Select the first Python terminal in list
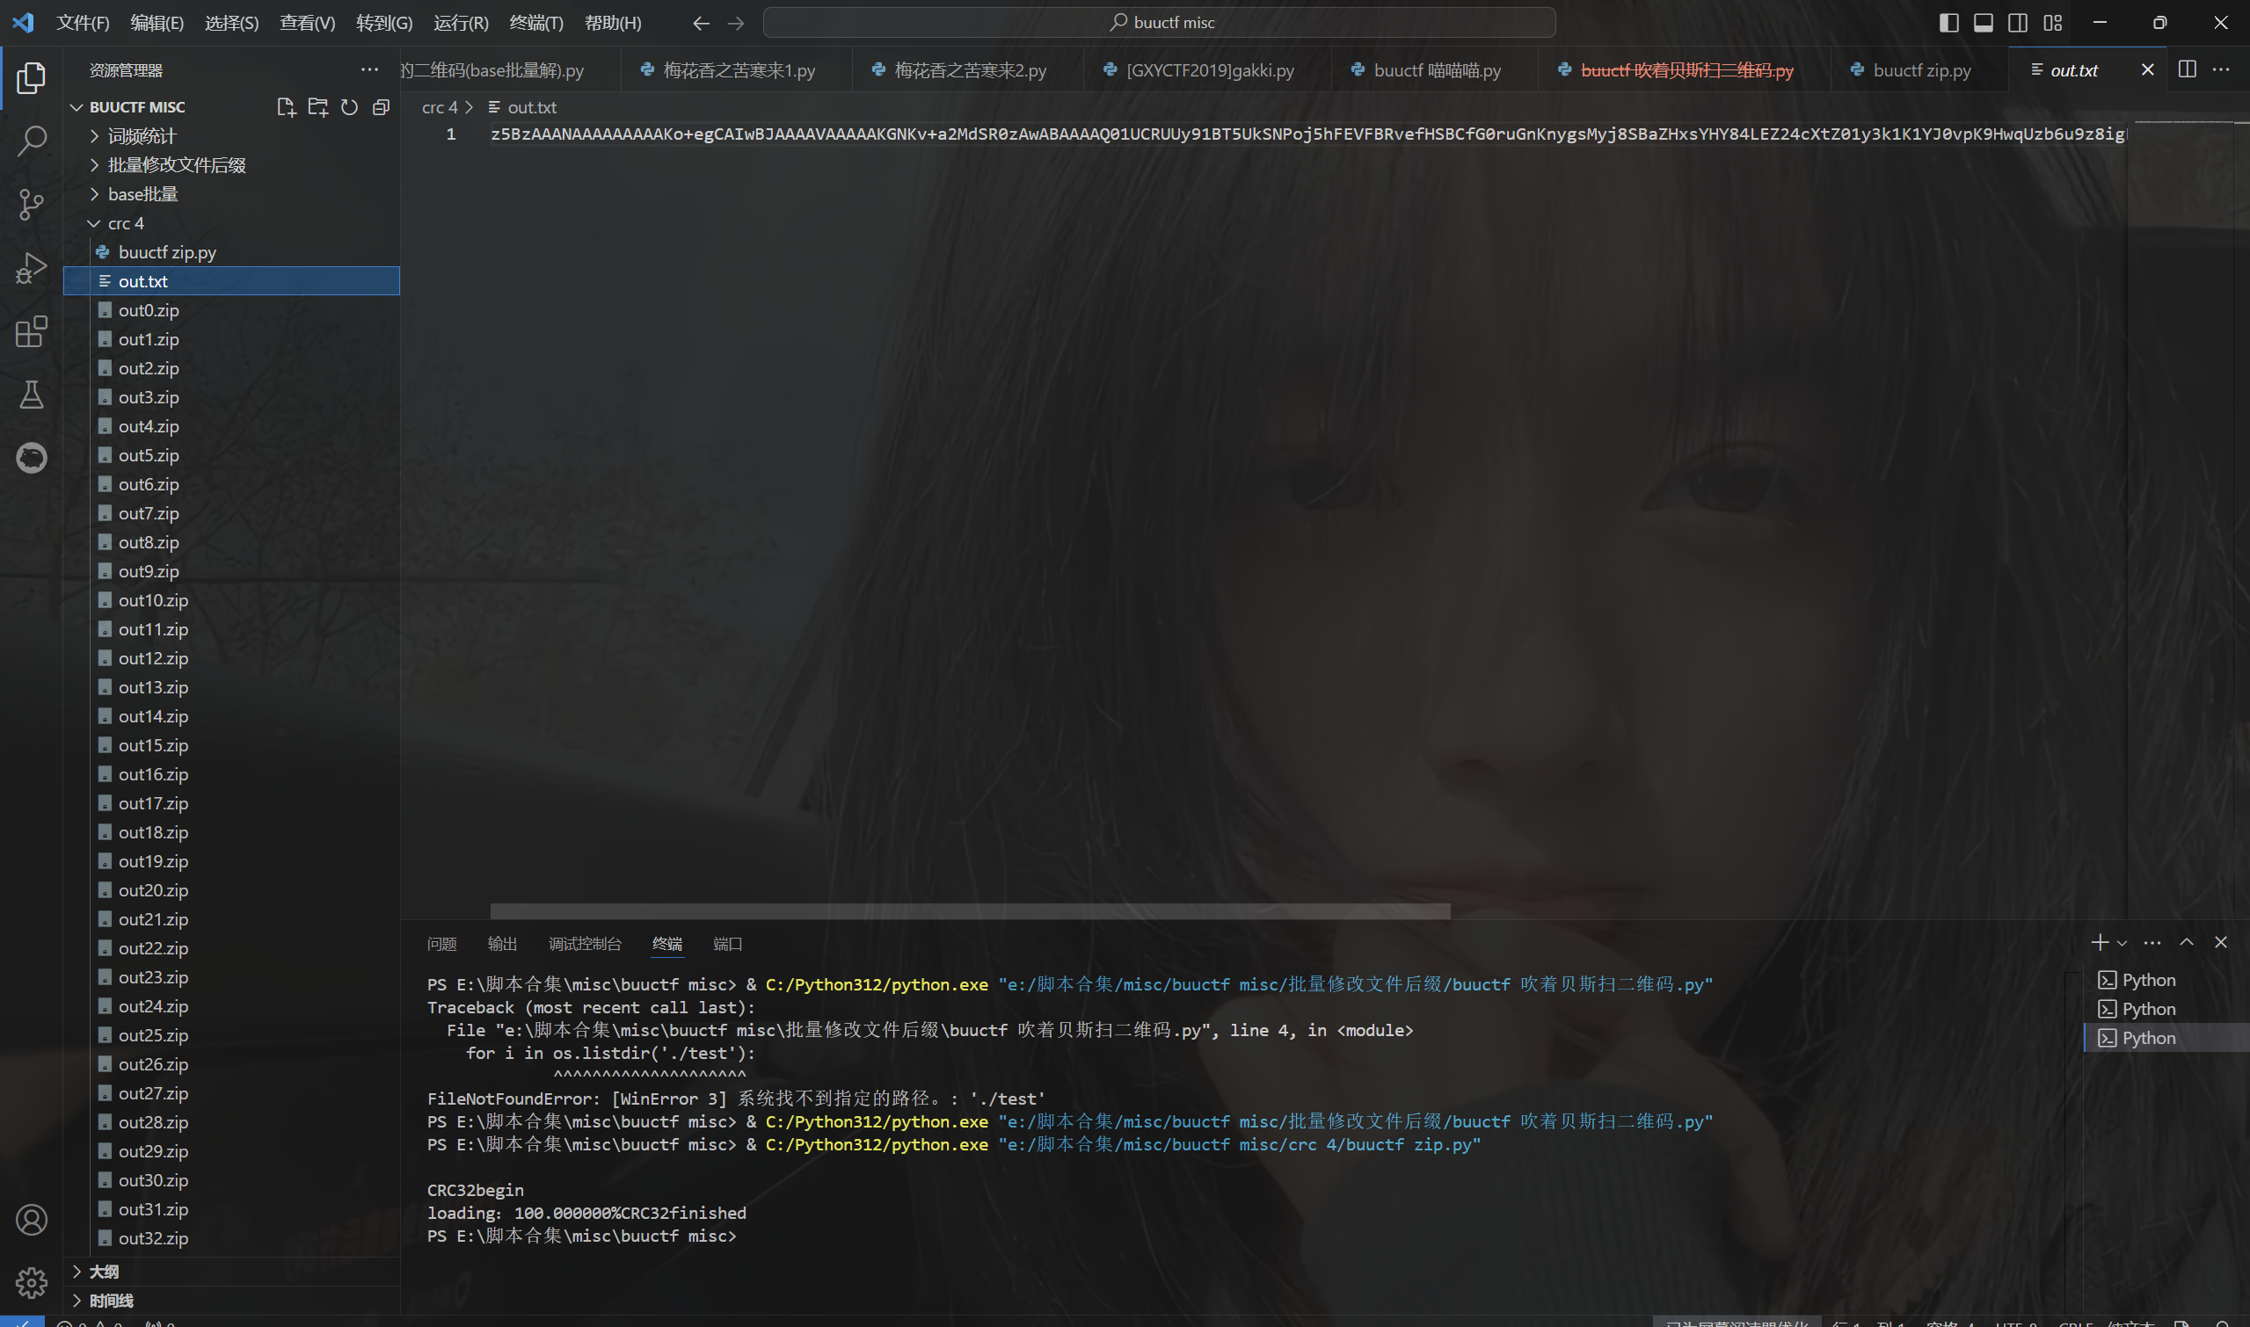The image size is (2250, 1327). 2165,980
